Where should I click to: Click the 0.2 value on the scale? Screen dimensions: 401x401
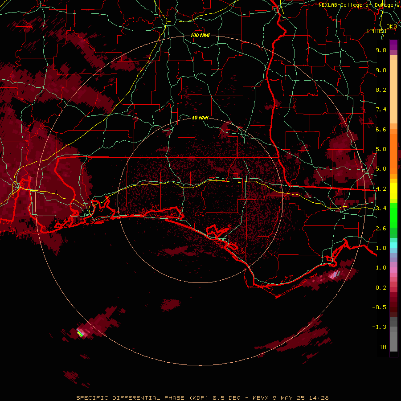coord(381,288)
